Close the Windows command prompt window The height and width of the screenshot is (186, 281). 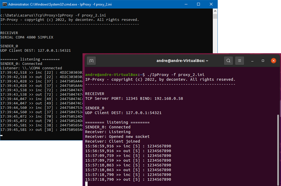(211, 4)
